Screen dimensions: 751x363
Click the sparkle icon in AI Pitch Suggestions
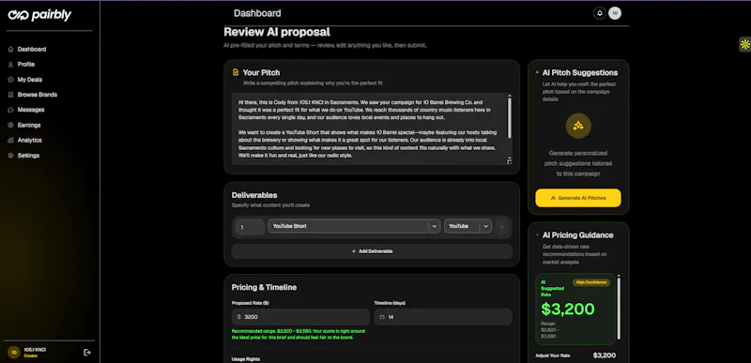[578, 127]
